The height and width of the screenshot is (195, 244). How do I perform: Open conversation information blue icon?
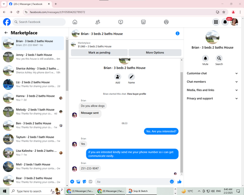(x=178, y=34)
